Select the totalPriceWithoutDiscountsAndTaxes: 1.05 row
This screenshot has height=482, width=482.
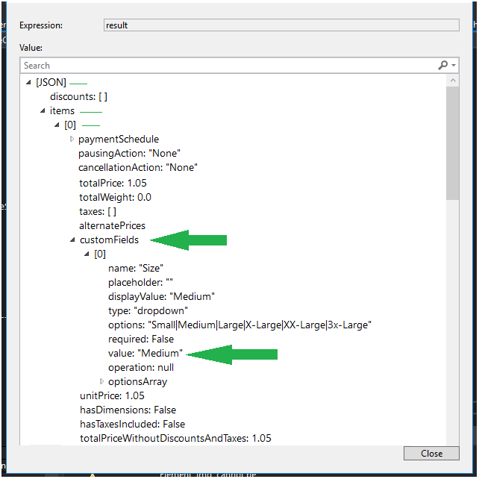coord(175,438)
